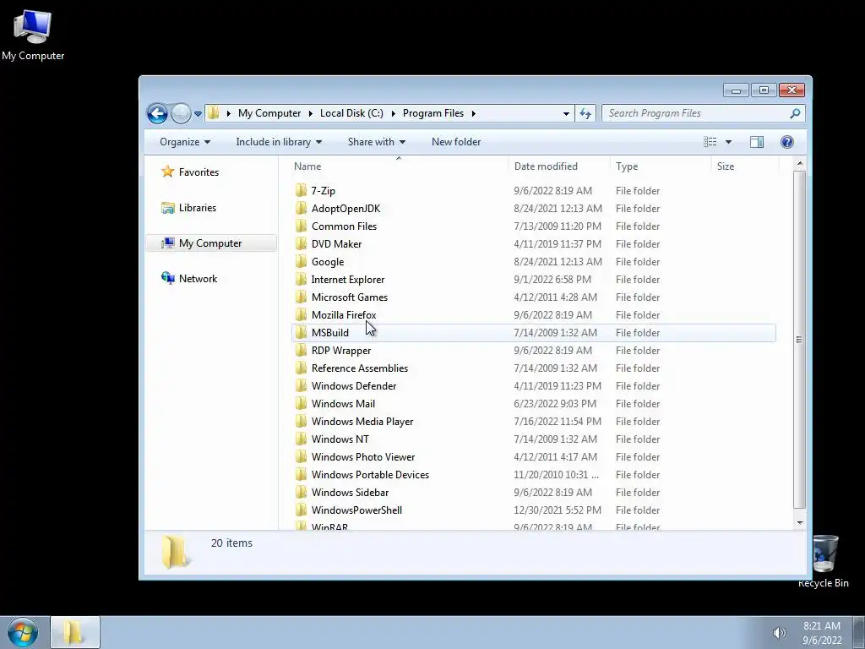
Task: Select the Mozilla Firefox folder icon
Action: point(301,315)
